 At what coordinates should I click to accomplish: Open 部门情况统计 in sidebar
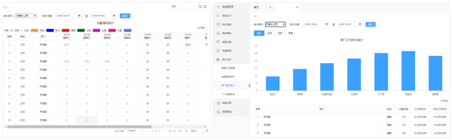click(228, 85)
